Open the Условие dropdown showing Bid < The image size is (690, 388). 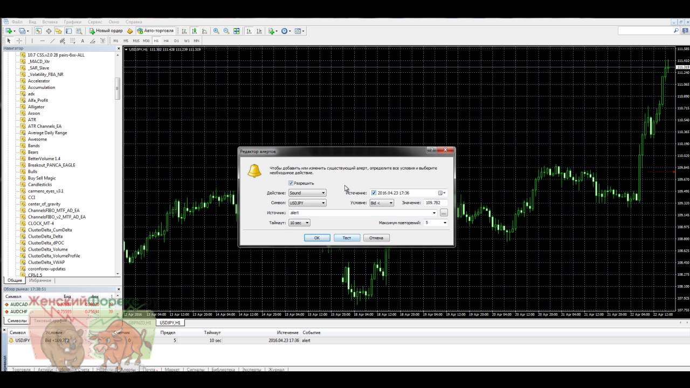pyautogui.click(x=381, y=203)
